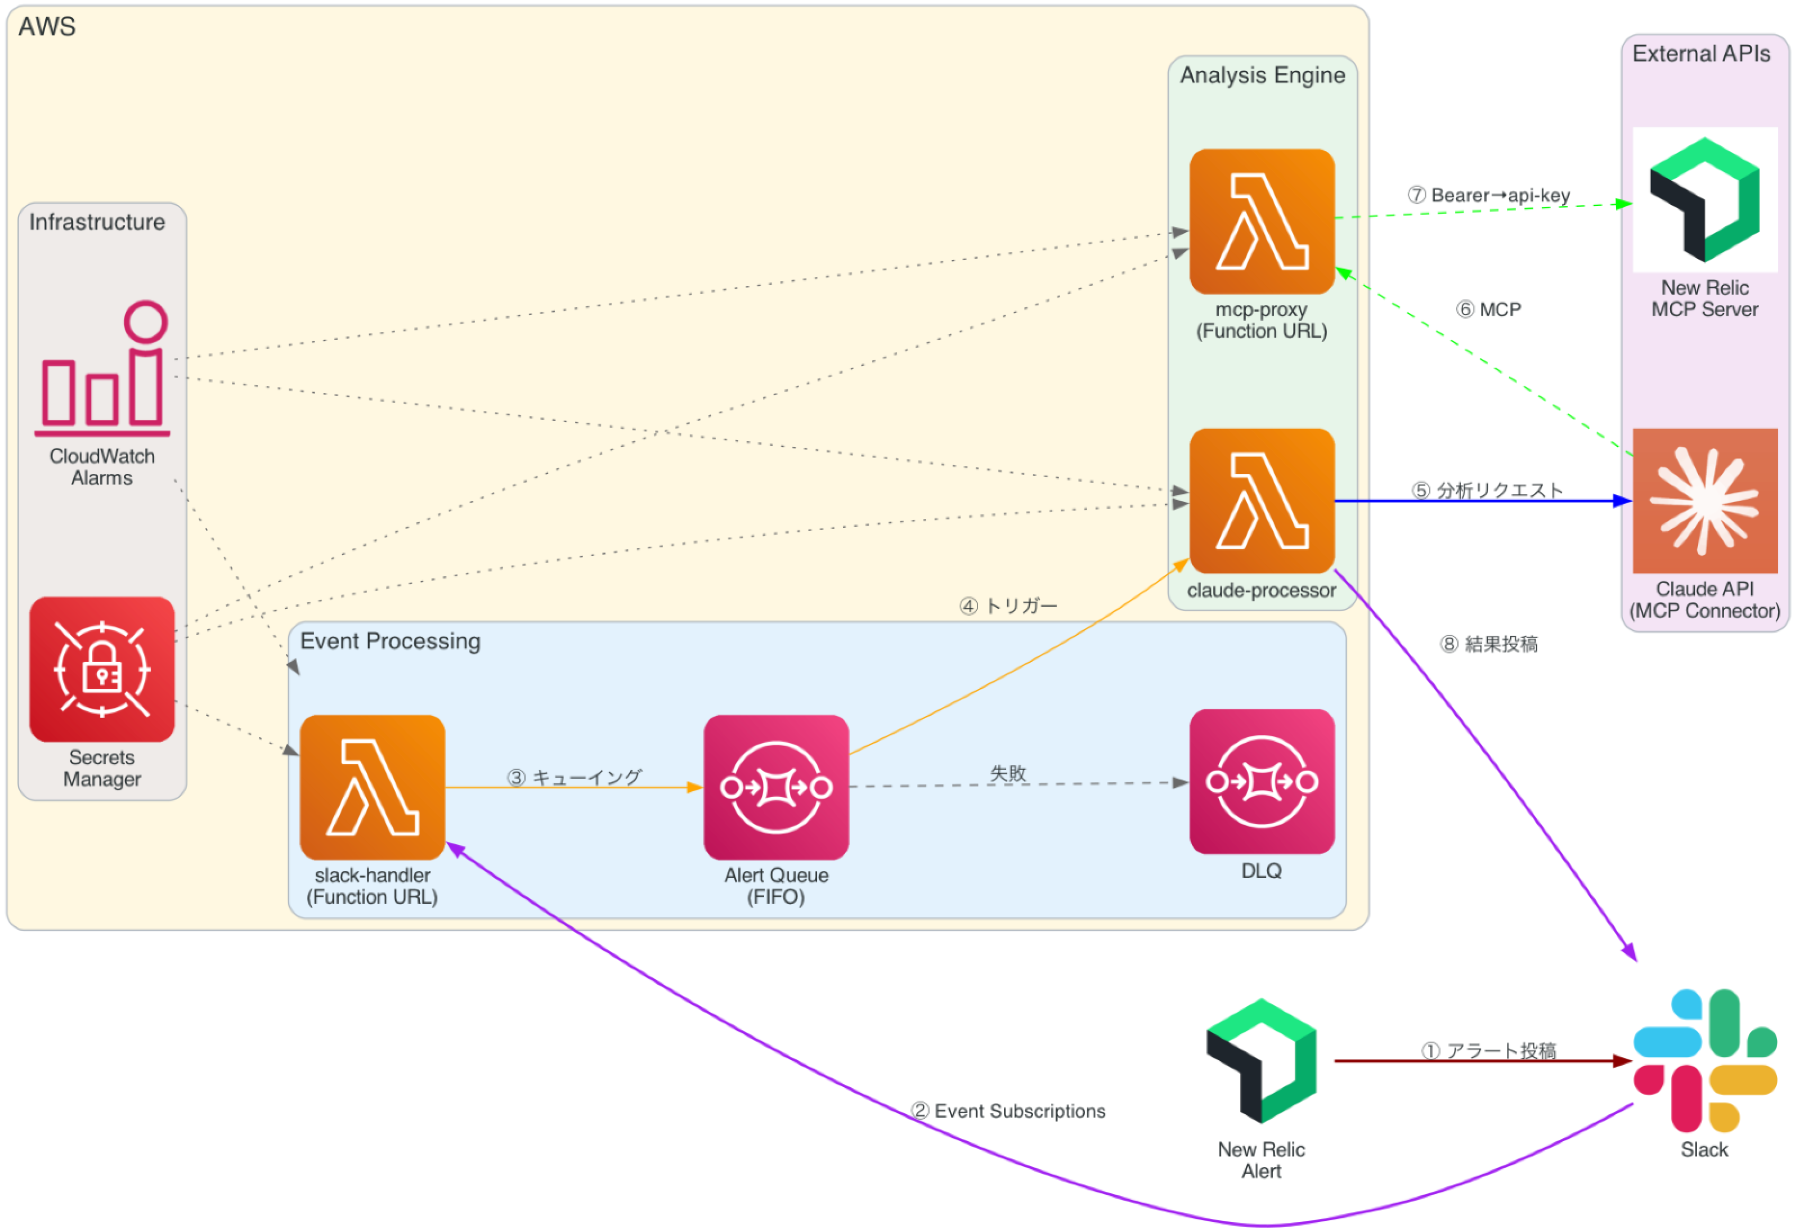Click the DLQ queue icon
Screen dimensions: 1795x1229
[x=1262, y=782]
